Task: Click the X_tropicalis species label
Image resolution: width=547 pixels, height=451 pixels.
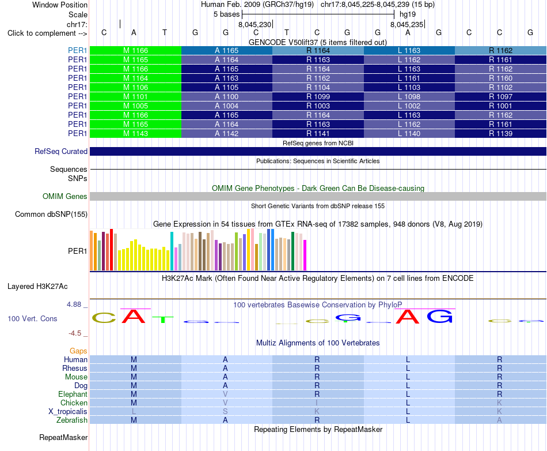Action: (x=68, y=412)
